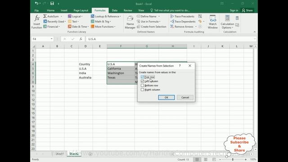Check the Right column checkbox
288x162 pixels.
pos(142,90)
